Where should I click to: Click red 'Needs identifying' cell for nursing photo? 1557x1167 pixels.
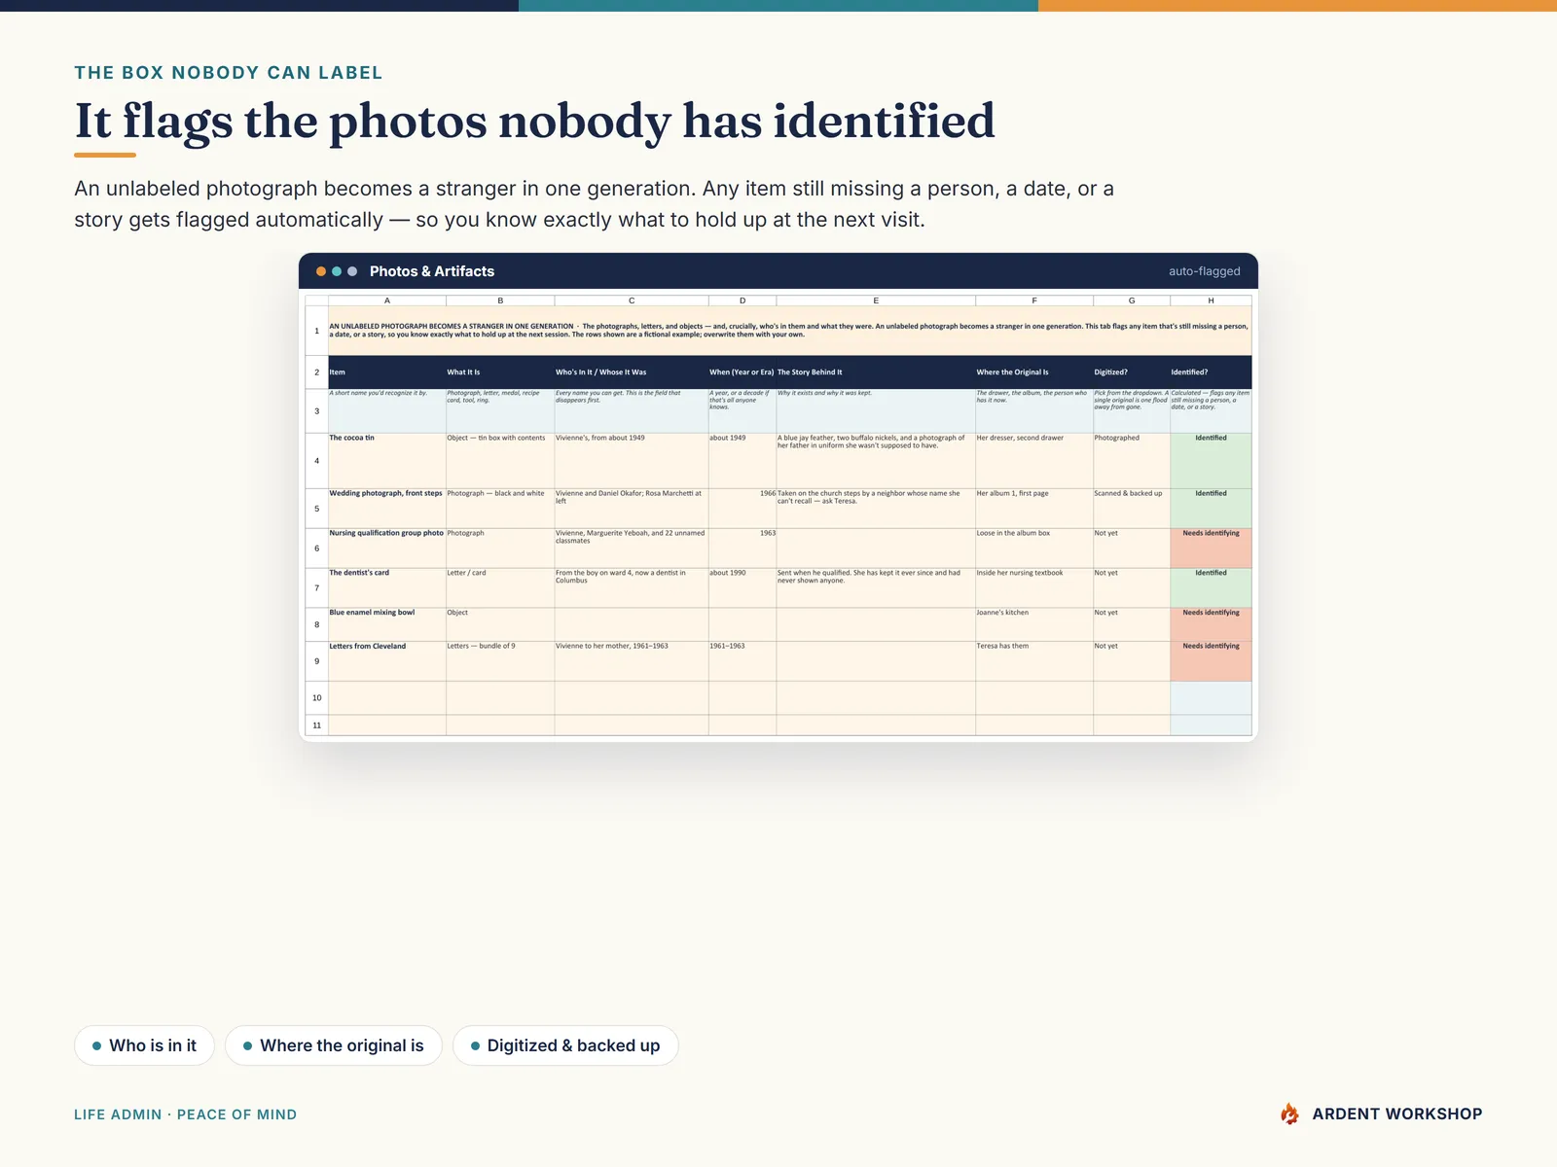click(x=1211, y=548)
